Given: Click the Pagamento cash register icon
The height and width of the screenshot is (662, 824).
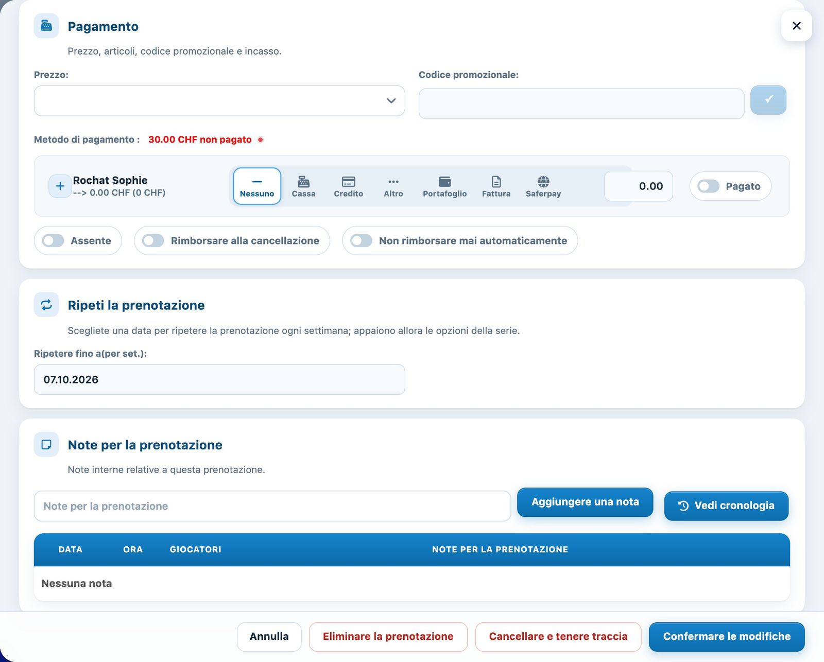Looking at the screenshot, I should click(46, 26).
